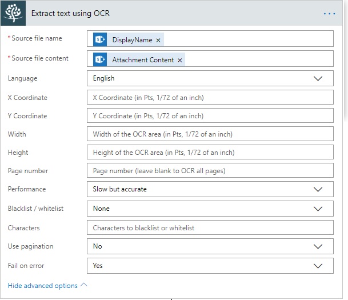This screenshot has height=300, width=348.
Task: Click the Y Coordinate input field
Action: click(x=210, y=116)
